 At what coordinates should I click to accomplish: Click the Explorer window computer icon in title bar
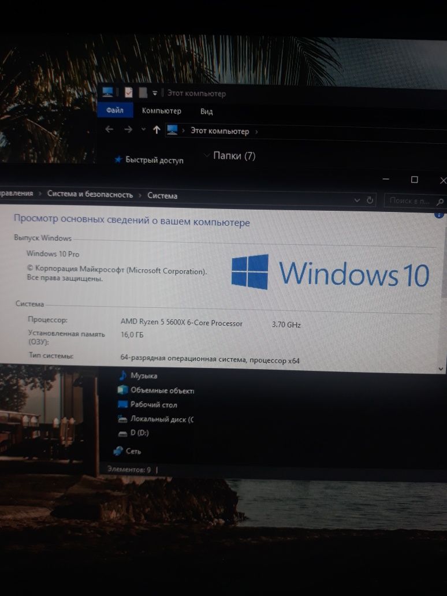[x=108, y=92]
